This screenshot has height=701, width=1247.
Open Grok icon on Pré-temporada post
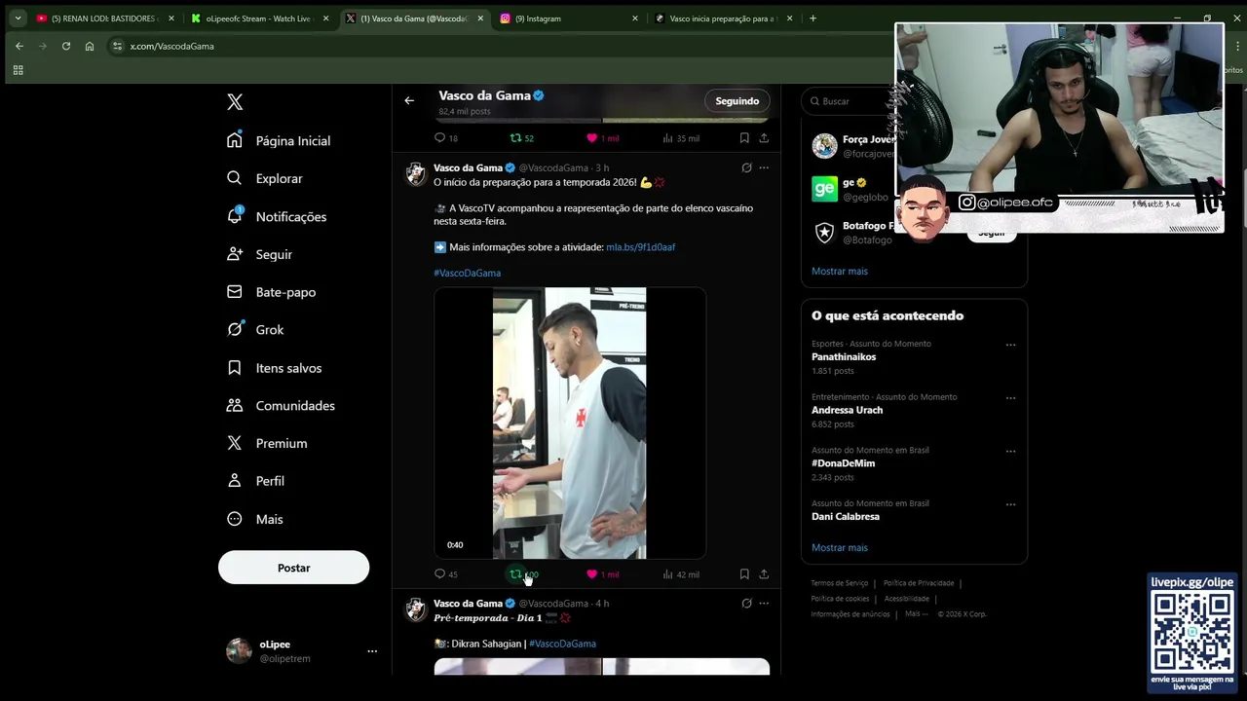(x=747, y=604)
